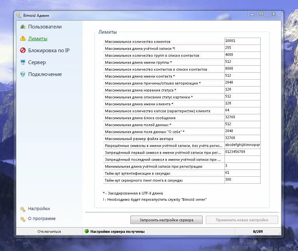Open the Настройки page
The width and height of the screenshot is (298, 251).
[x=39, y=208]
